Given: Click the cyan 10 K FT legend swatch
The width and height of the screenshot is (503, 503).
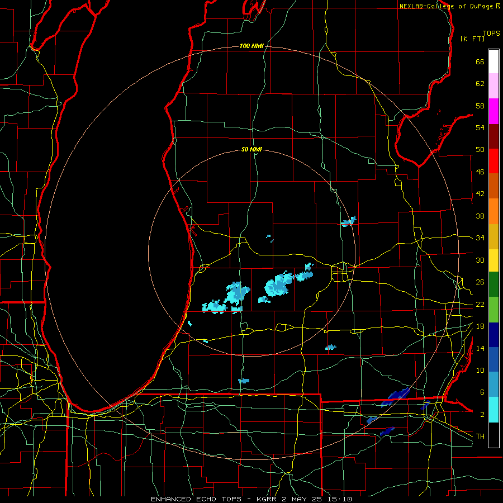Looking at the screenshot, I should (x=493, y=410).
